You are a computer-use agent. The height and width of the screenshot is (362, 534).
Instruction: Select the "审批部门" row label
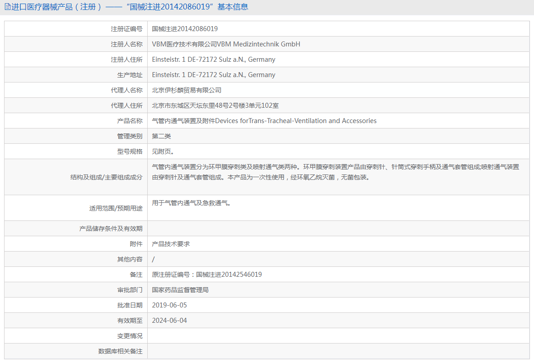130,290
